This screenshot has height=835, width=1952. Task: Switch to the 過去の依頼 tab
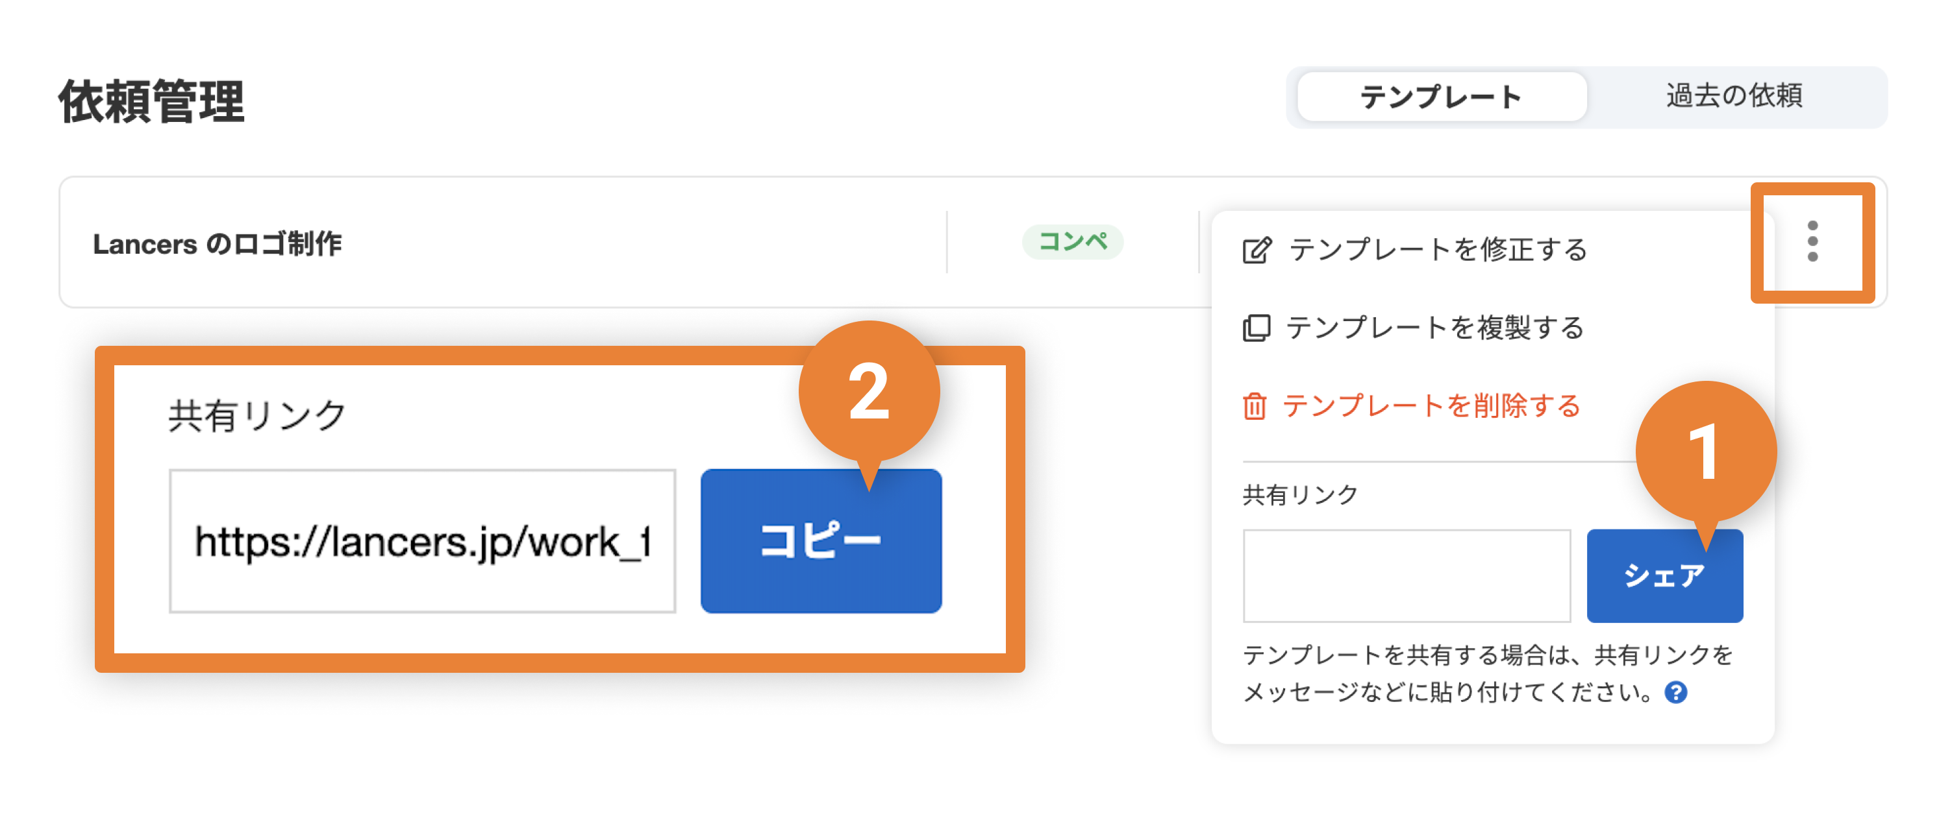pos(1734,96)
